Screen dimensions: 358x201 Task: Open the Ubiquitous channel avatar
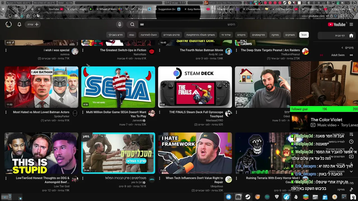point(229,179)
